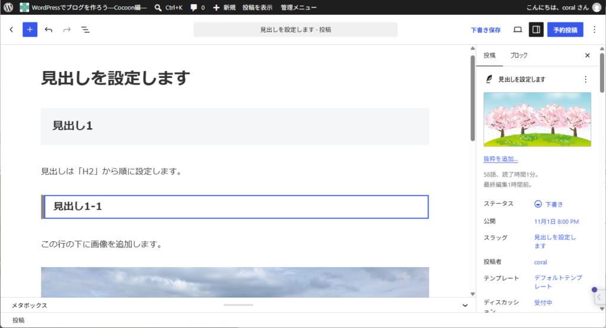Screen dimensions: 606x328
Task: Switch to the ブロック sidebar tab
Action: click(518, 56)
